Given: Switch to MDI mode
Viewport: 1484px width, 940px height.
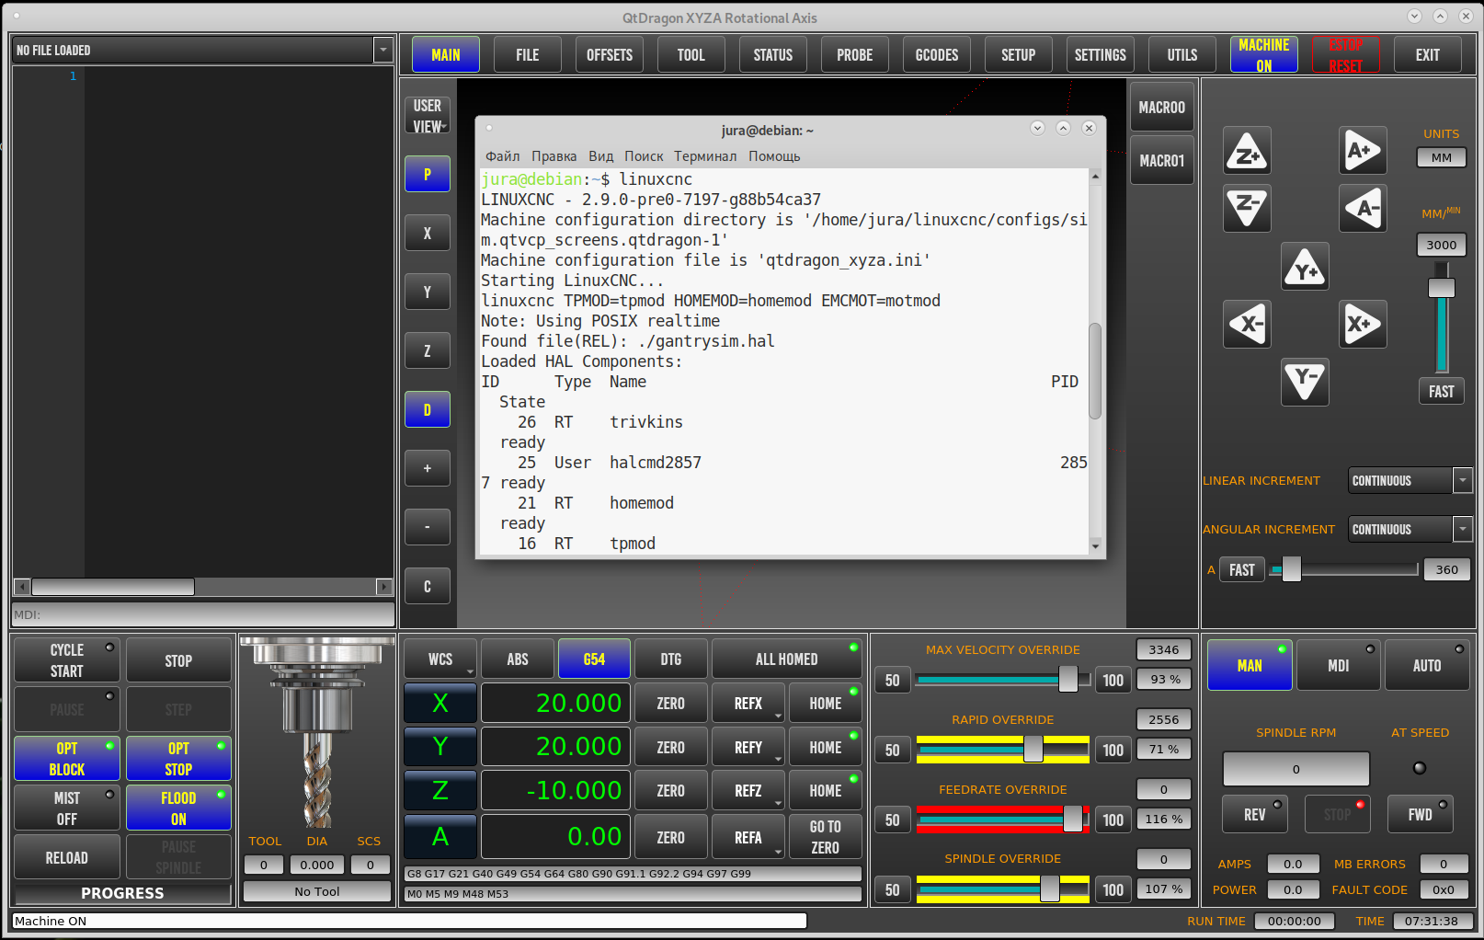Looking at the screenshot, I should [x=1339, y=665].
